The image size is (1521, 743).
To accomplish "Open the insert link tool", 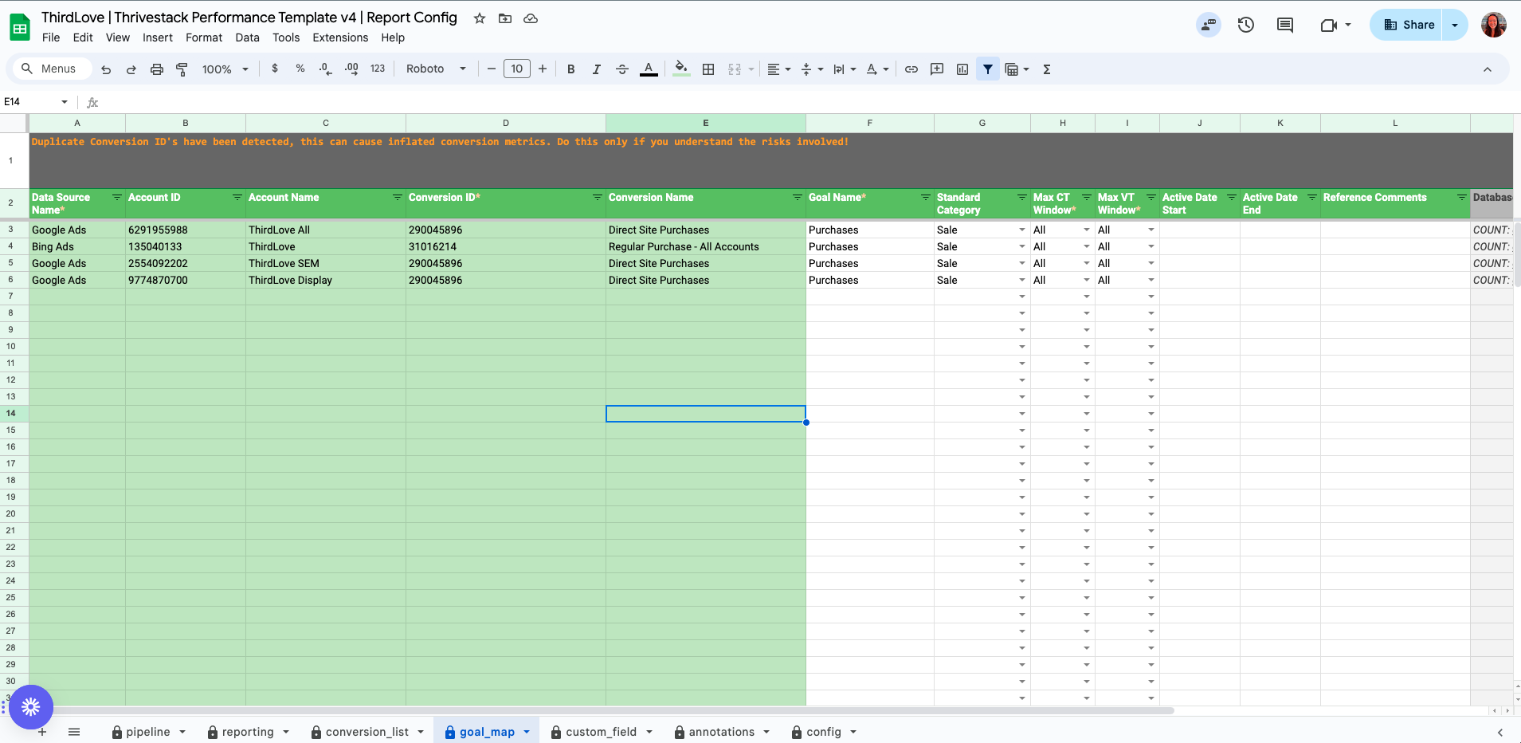I will coord(911,69).
